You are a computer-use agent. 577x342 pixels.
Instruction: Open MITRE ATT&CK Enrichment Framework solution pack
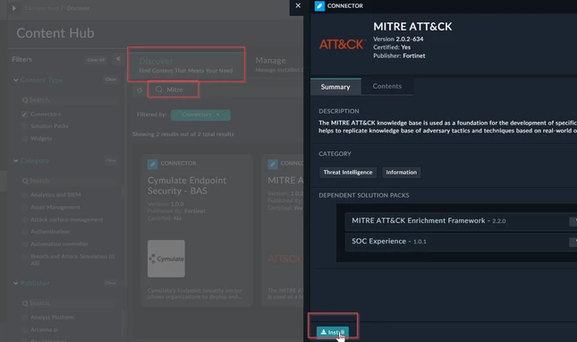[462, 221]
